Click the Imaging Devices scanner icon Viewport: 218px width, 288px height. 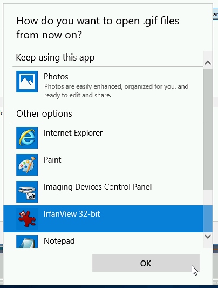(x=27, y=192)
